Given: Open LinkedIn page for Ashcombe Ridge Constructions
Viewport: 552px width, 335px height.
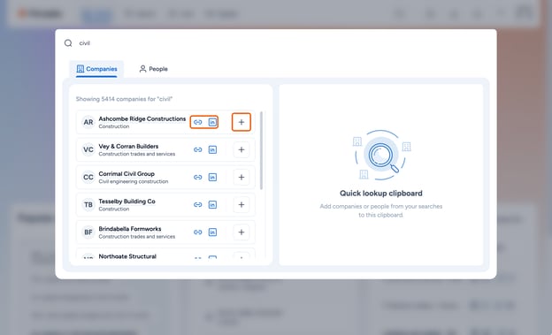Looking at the screenshot, I should click(x=212, y=122).
